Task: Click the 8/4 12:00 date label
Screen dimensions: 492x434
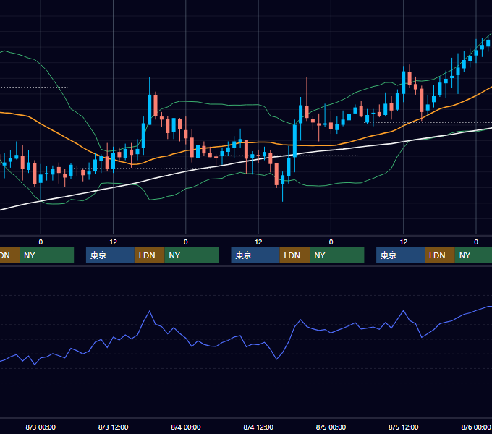Action: tap(258, 427)
